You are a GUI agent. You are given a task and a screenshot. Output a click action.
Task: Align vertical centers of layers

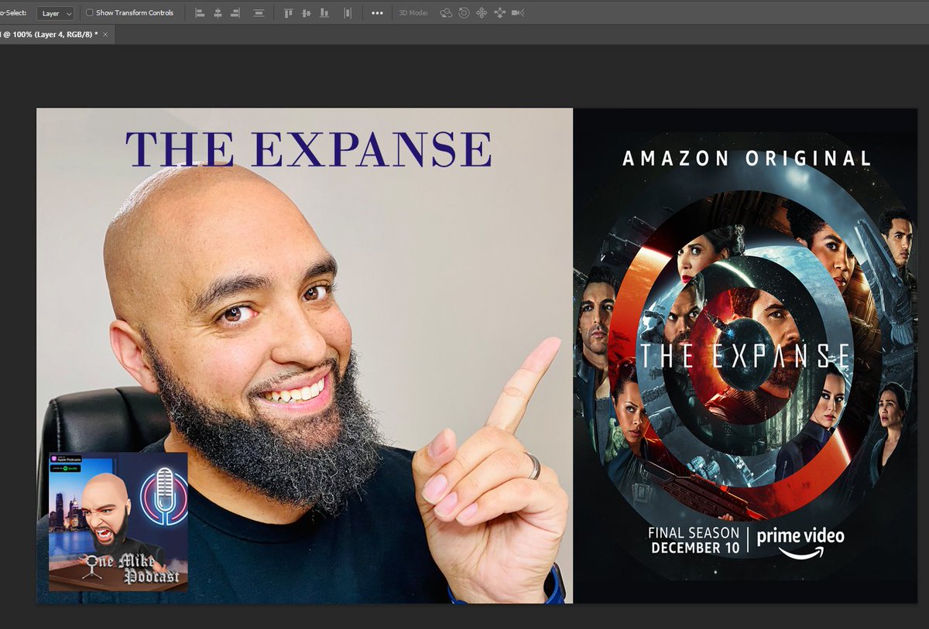click(306, 13)
